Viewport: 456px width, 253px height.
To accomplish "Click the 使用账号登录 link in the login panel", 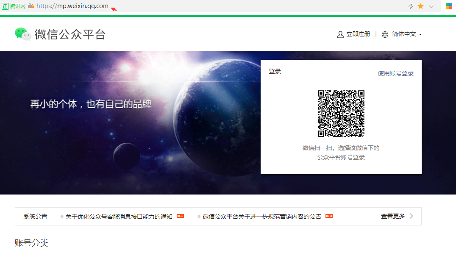I will (x=395, y=72).
